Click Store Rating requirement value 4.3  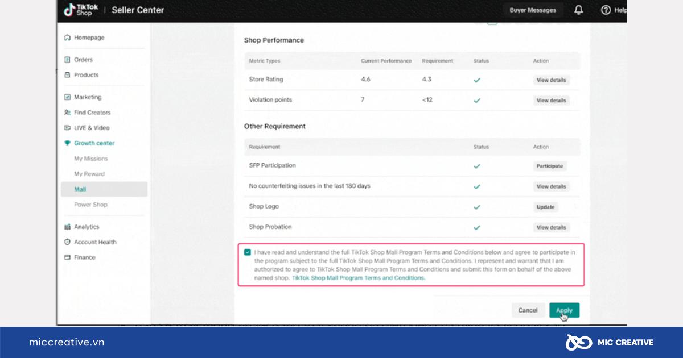[427, 80]
